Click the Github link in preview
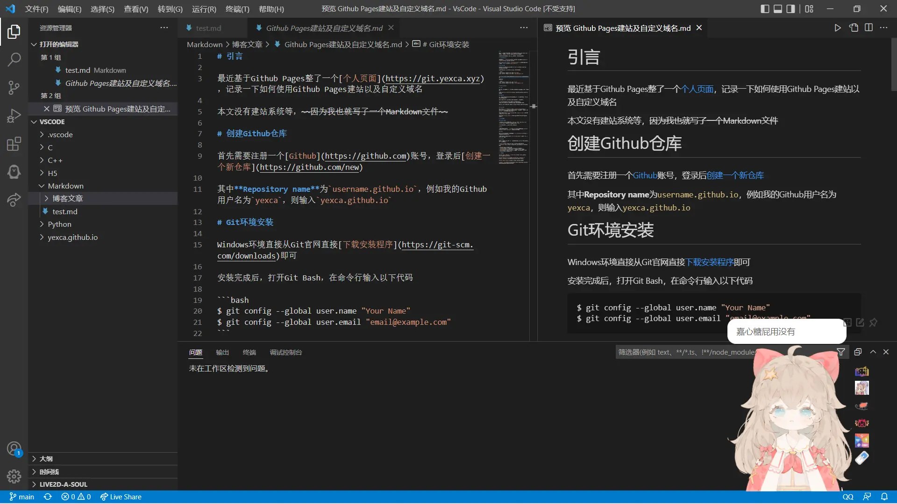The height and width of the screenshot is (504, 897). point(645,175)
